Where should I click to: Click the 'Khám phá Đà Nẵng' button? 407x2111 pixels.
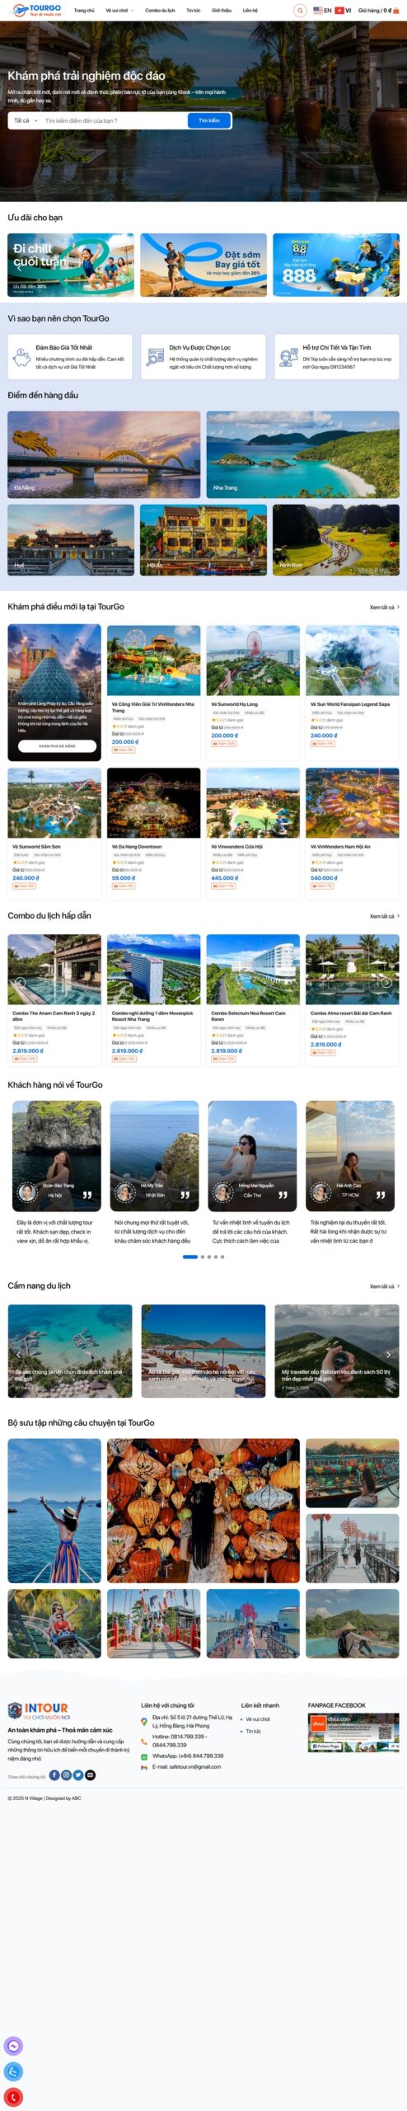57,745
